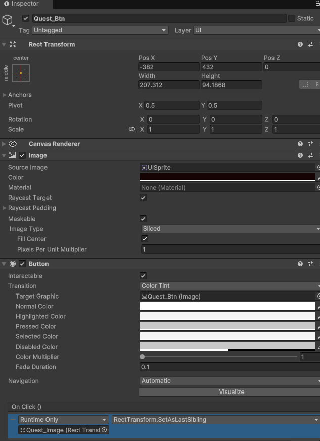This screenshot has height=441, width=320.
Task: Uncheck Maskable option
Action: (x=143, y=219)
